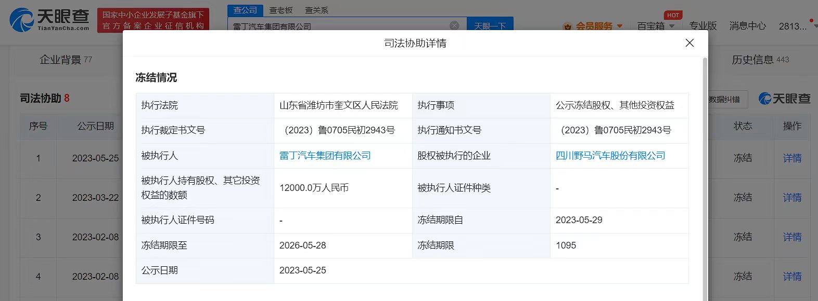818x301 pixels.
Task: Select the freeze start date 2023-05-29
Action: point(579,220)
